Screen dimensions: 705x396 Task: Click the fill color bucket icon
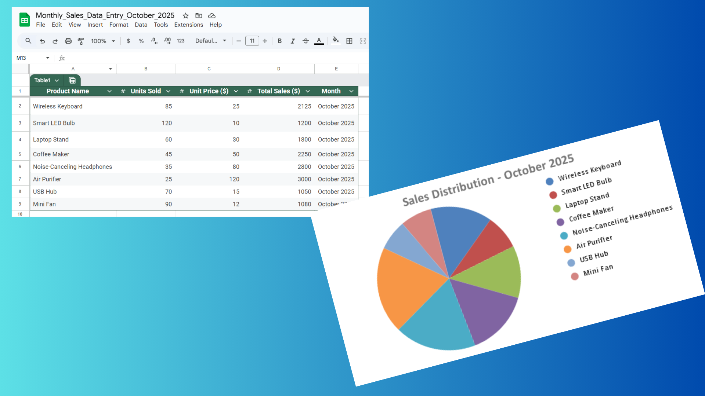(335, 40)
